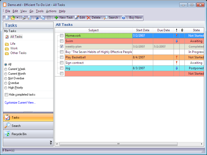This screenshot has width=207, height=155.
Task: Click the attachment paperclip column header
Action: [x=182, y=30]
